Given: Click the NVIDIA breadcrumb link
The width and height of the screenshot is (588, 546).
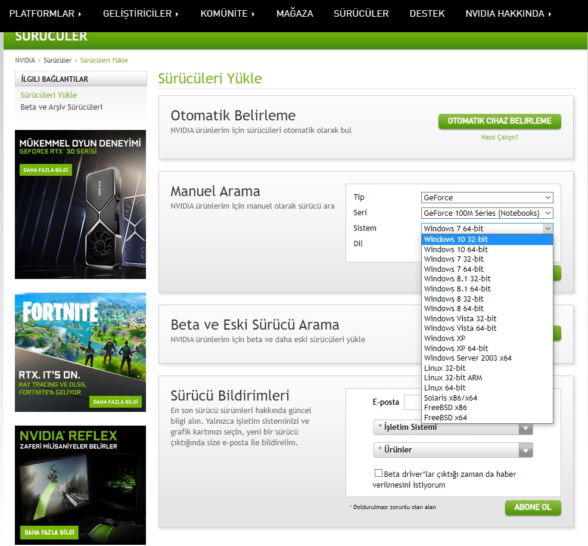Looking at the screenshot, I should (x=25, y=60).
